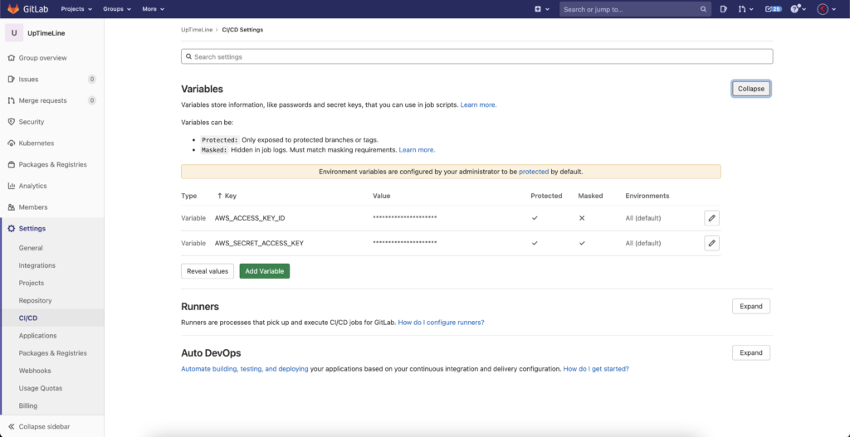Click the UpTimeLine group name in sidebar
The height and width of the screenshot is (437, 850).
pyautogui.click(x=46, y=33)
